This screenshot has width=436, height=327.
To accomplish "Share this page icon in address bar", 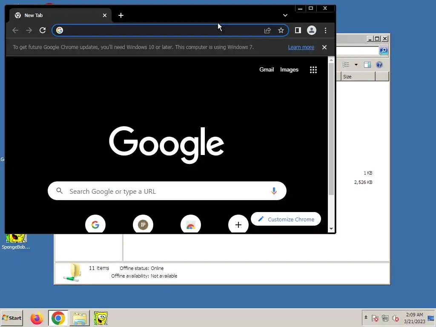I will click(x=267, y=30).
